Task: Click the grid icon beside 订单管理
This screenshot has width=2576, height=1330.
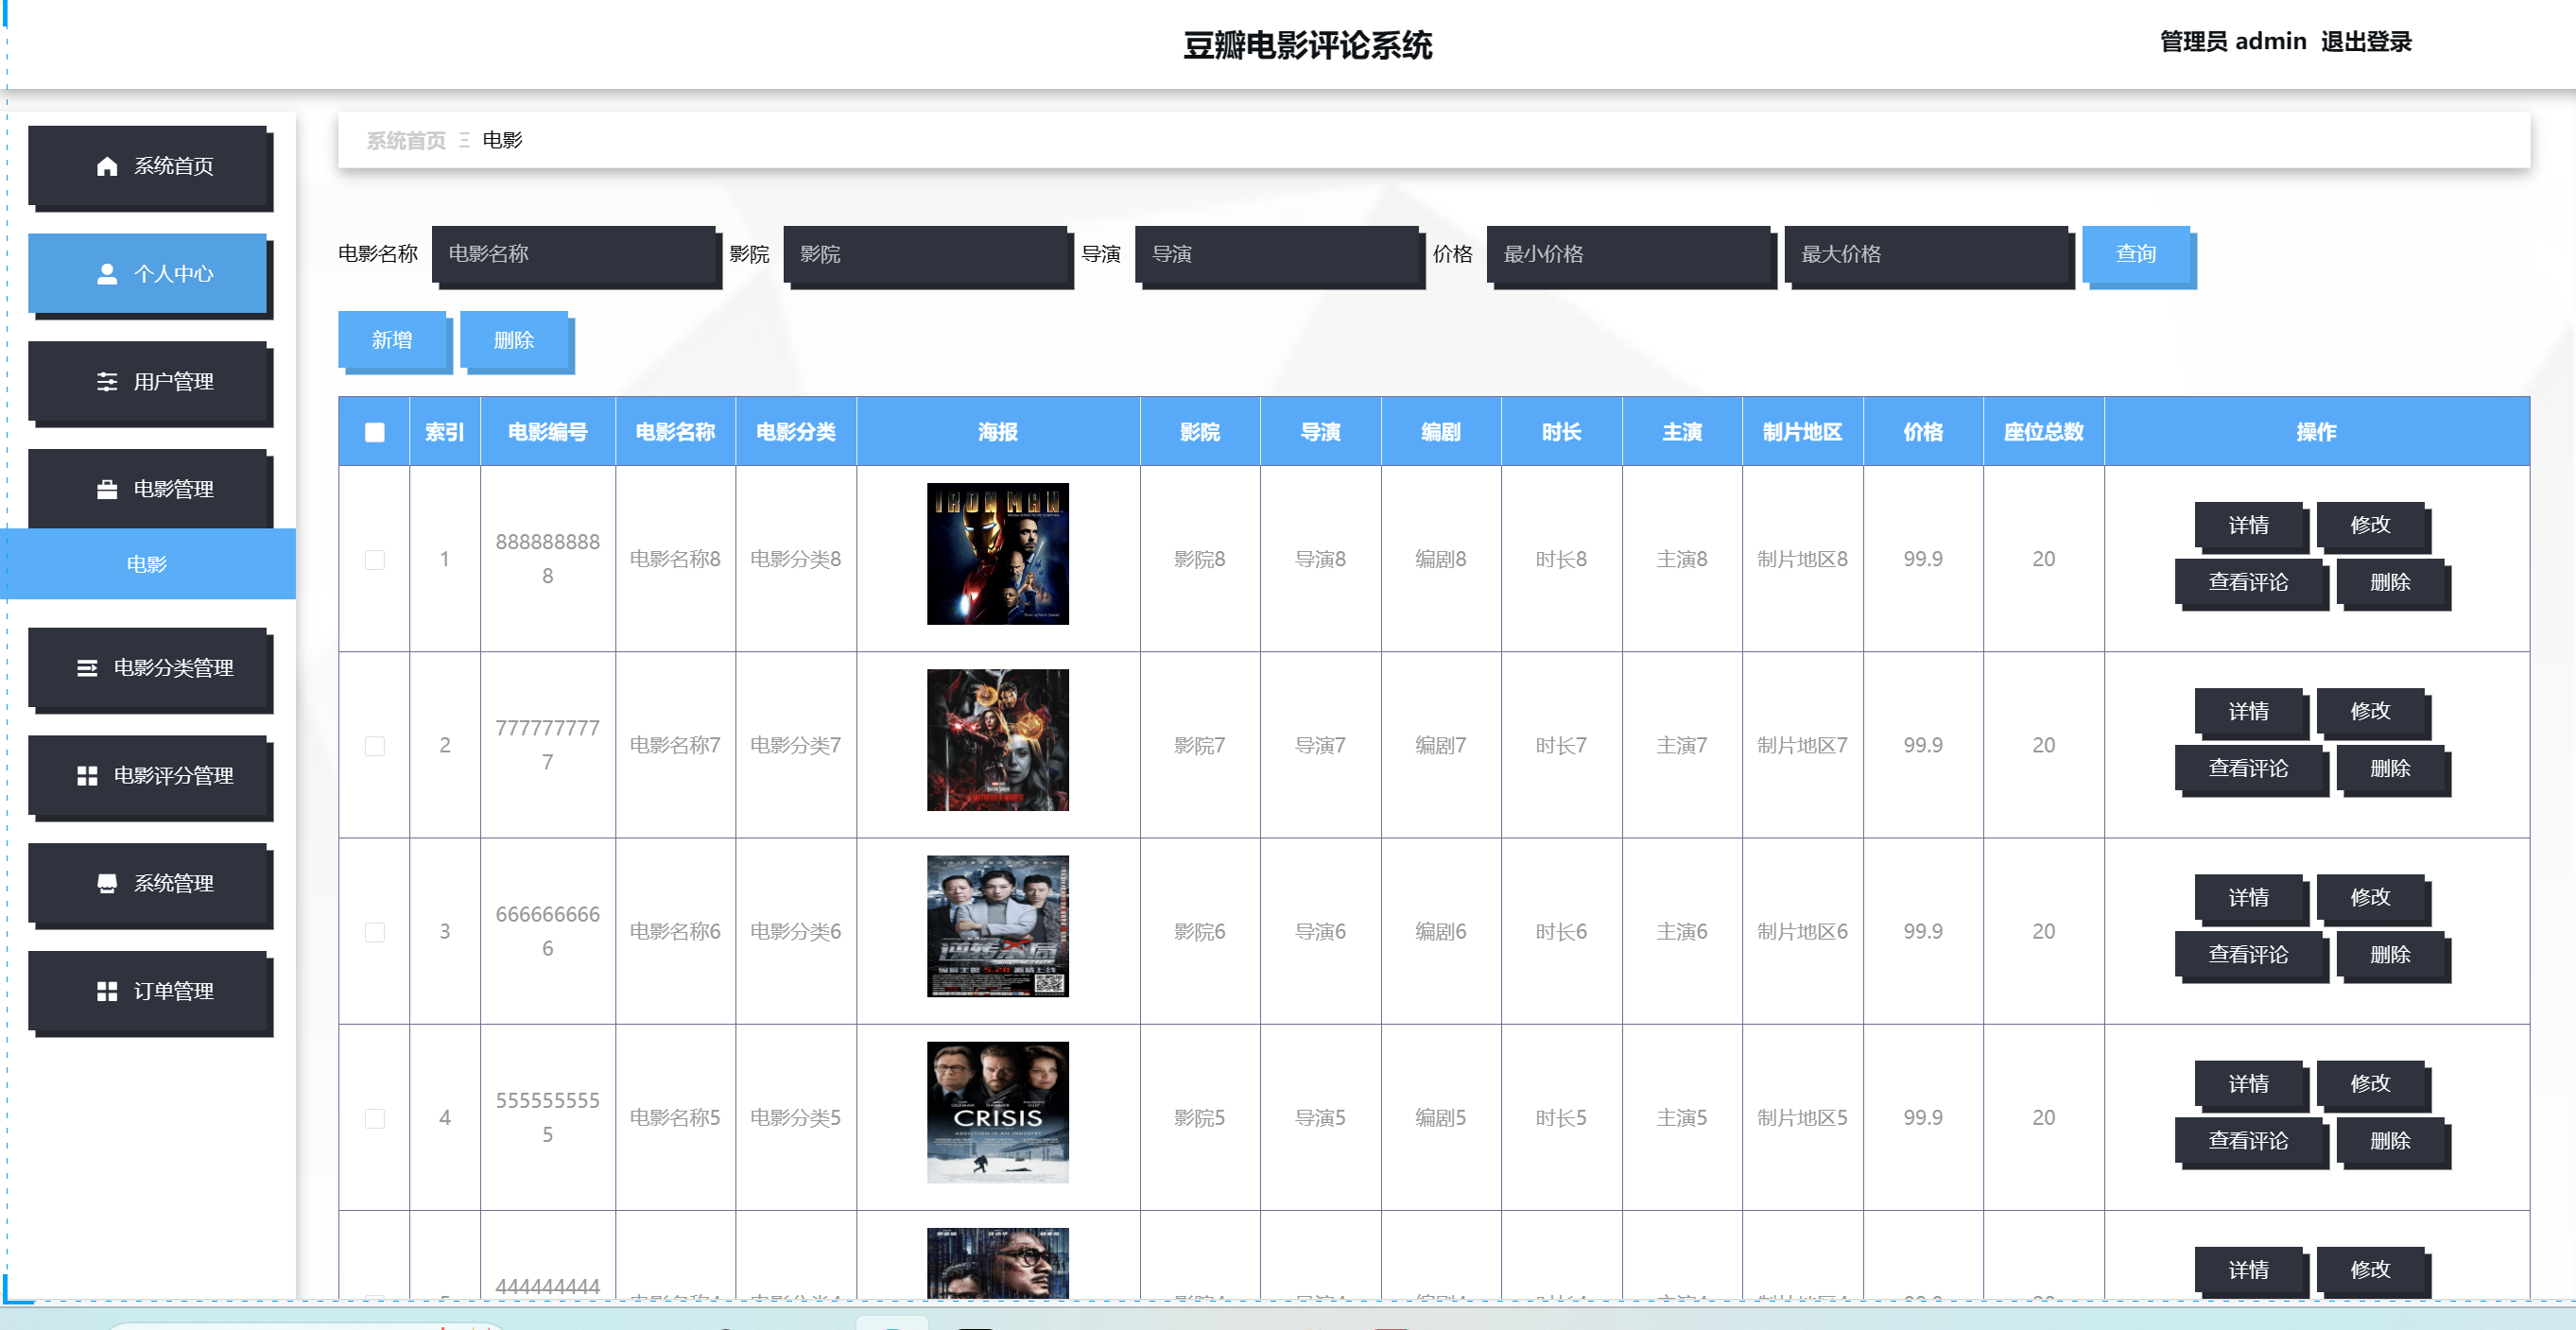Action: pyautogui.click(x=107, y=991)
